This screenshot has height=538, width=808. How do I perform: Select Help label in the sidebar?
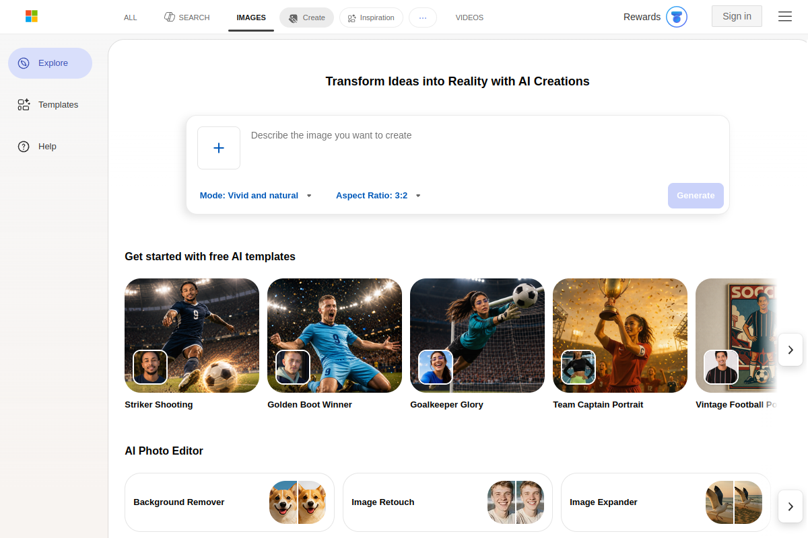click(47, 147)
